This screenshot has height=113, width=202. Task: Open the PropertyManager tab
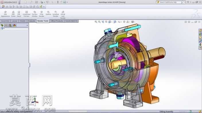[6, 25]
